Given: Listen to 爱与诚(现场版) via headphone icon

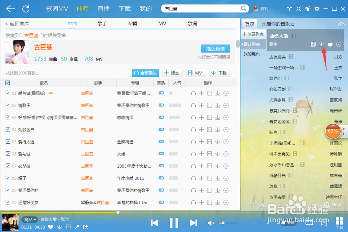Looking at the screenshot, I should pos(193,93).
